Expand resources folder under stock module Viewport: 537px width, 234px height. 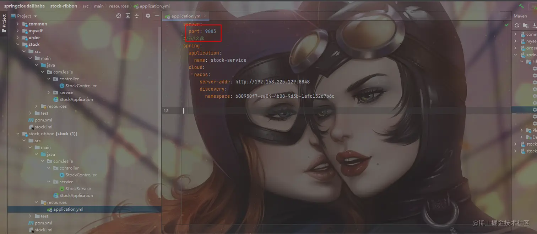(36, 106)
